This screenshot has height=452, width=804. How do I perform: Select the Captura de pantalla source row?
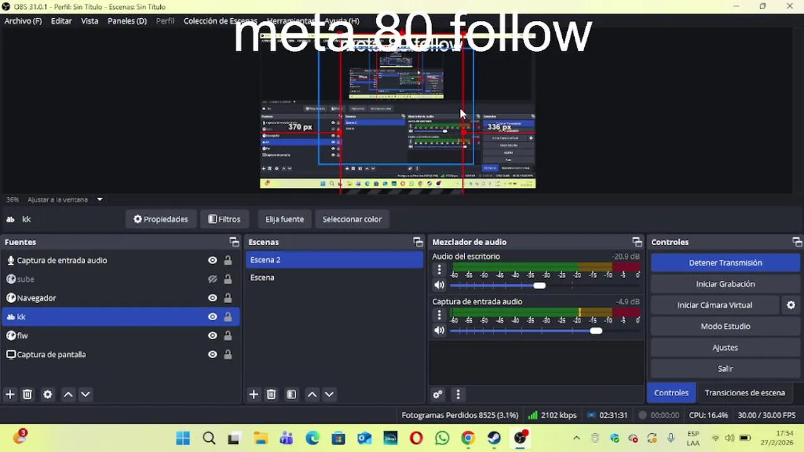(x=120, y=355)
